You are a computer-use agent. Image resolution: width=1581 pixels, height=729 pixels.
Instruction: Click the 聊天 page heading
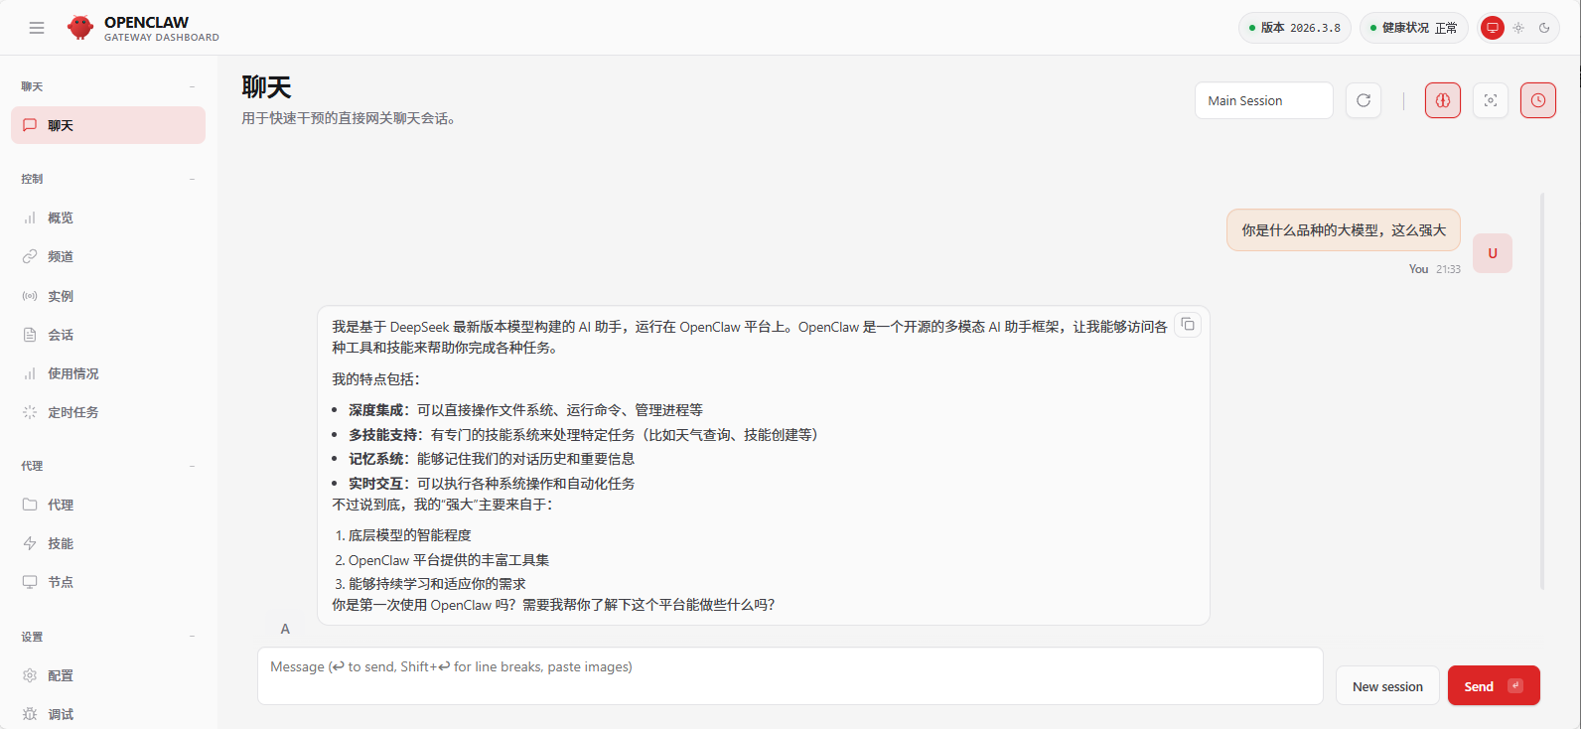click(266, 87)
